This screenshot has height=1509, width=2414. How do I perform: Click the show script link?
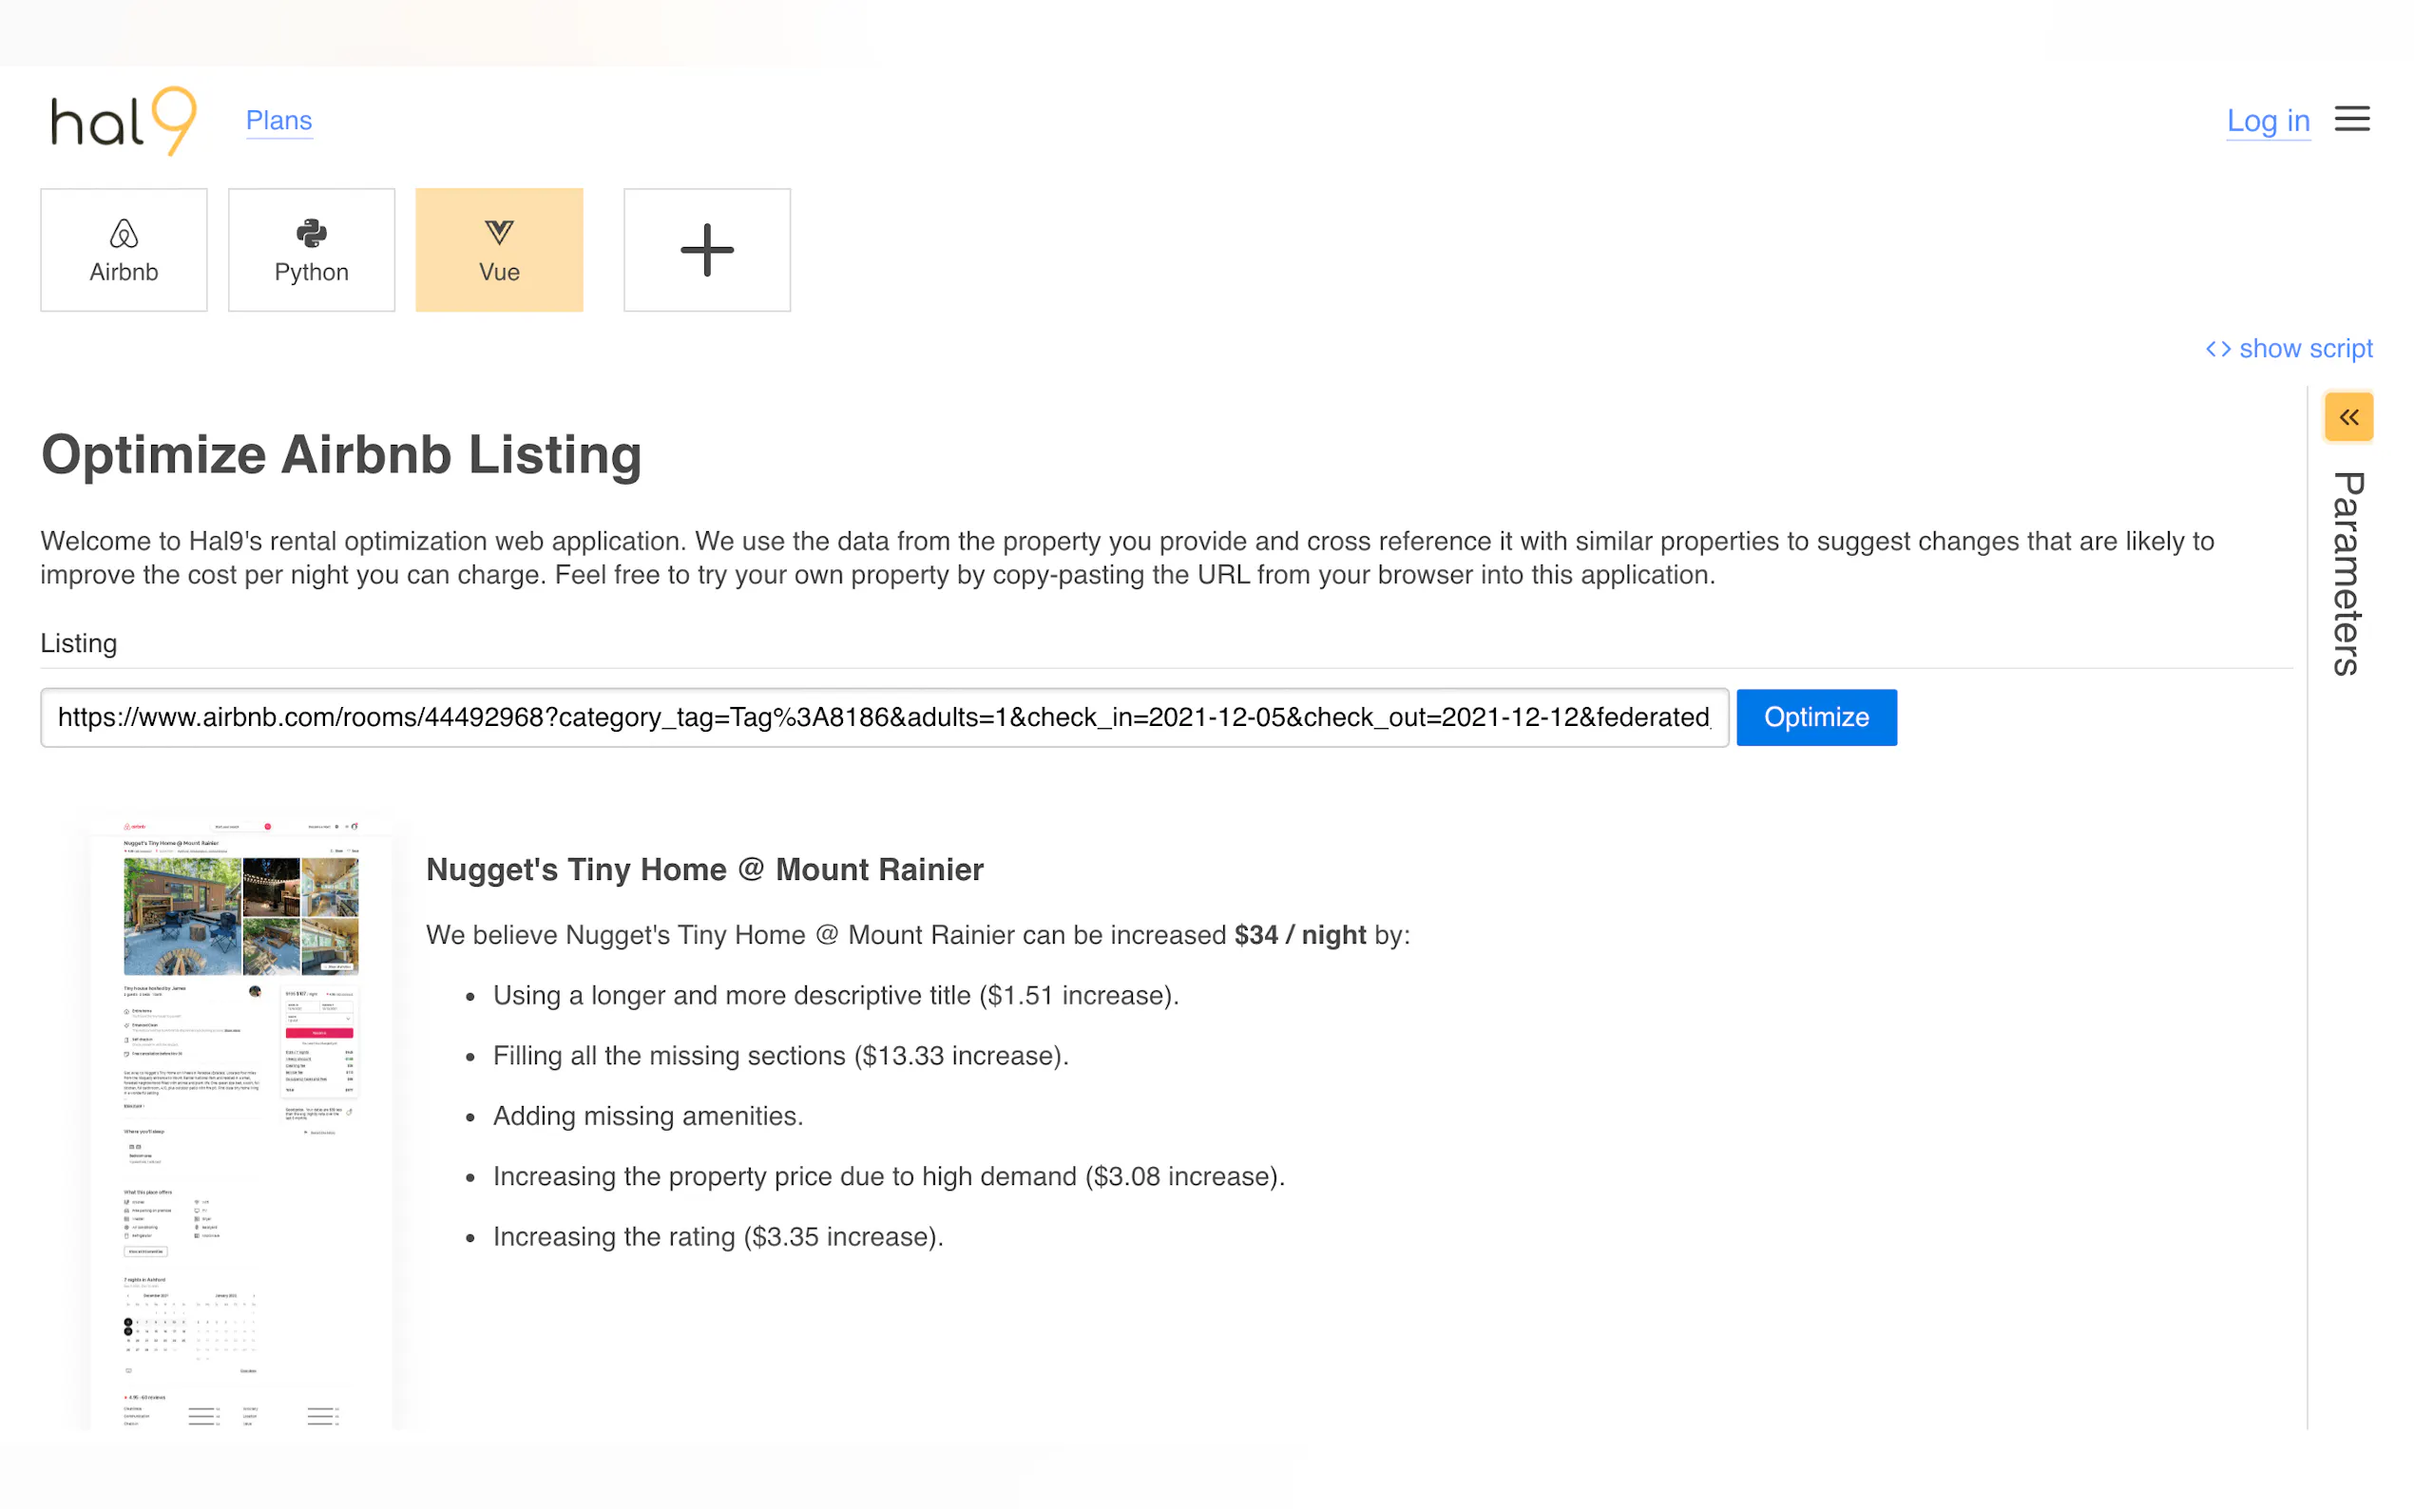tap(2304, 349)
